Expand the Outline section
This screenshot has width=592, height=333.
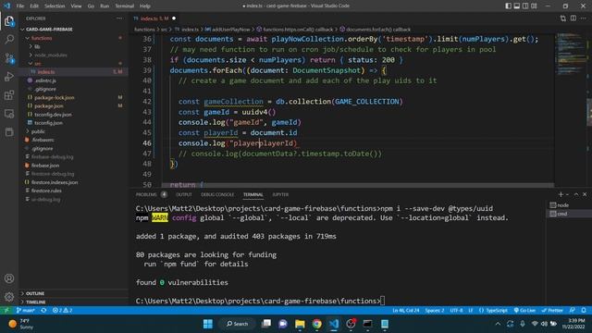(x=74, y=293)
